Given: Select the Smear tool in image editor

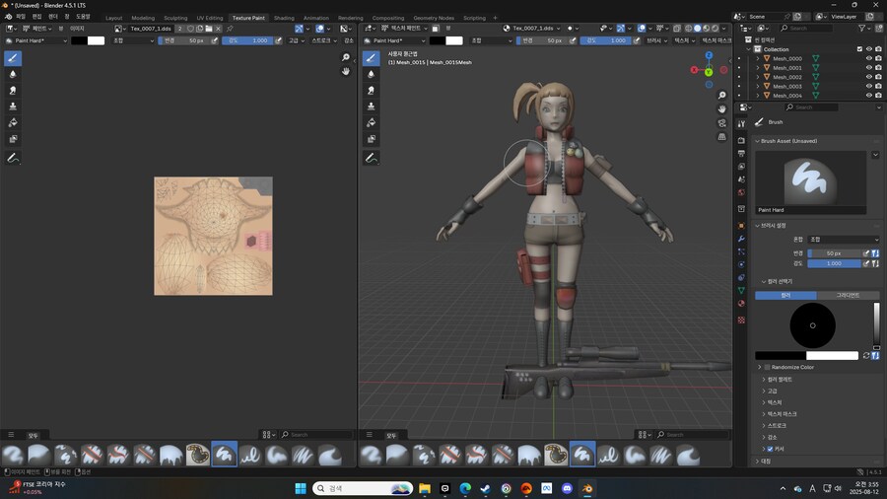Looking at the screenshot, I should [x=13, y=91].
